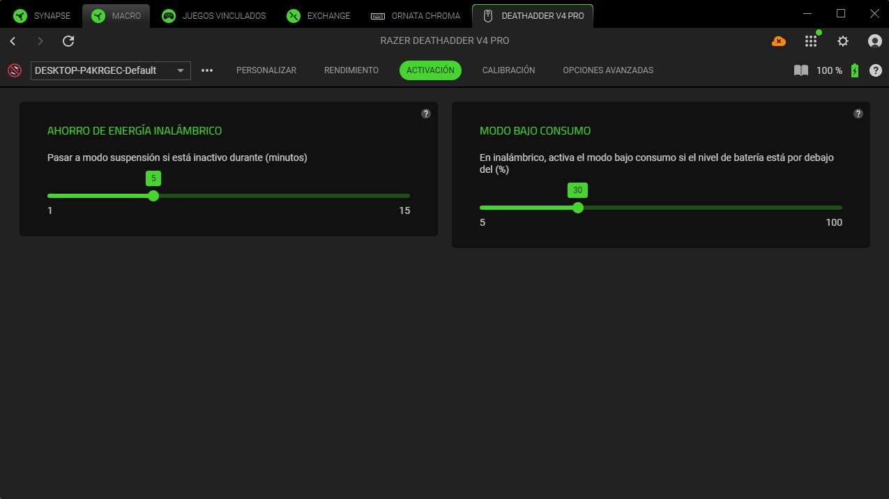Screen dimensions: 889x499
Task: Click the help icon in Modo Bajo Consumo panel
Action: click(858, 114)
